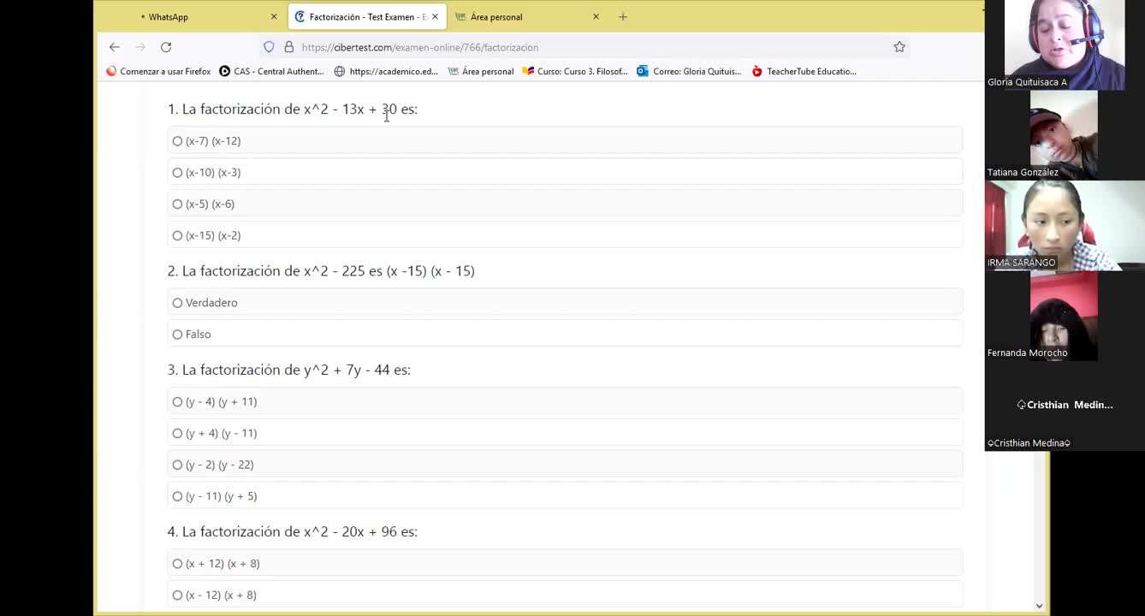Viewport: 1145px width, 616px height.
Task: Click question 2 text about x^2 - 225
Action: (x=321, y=270)
